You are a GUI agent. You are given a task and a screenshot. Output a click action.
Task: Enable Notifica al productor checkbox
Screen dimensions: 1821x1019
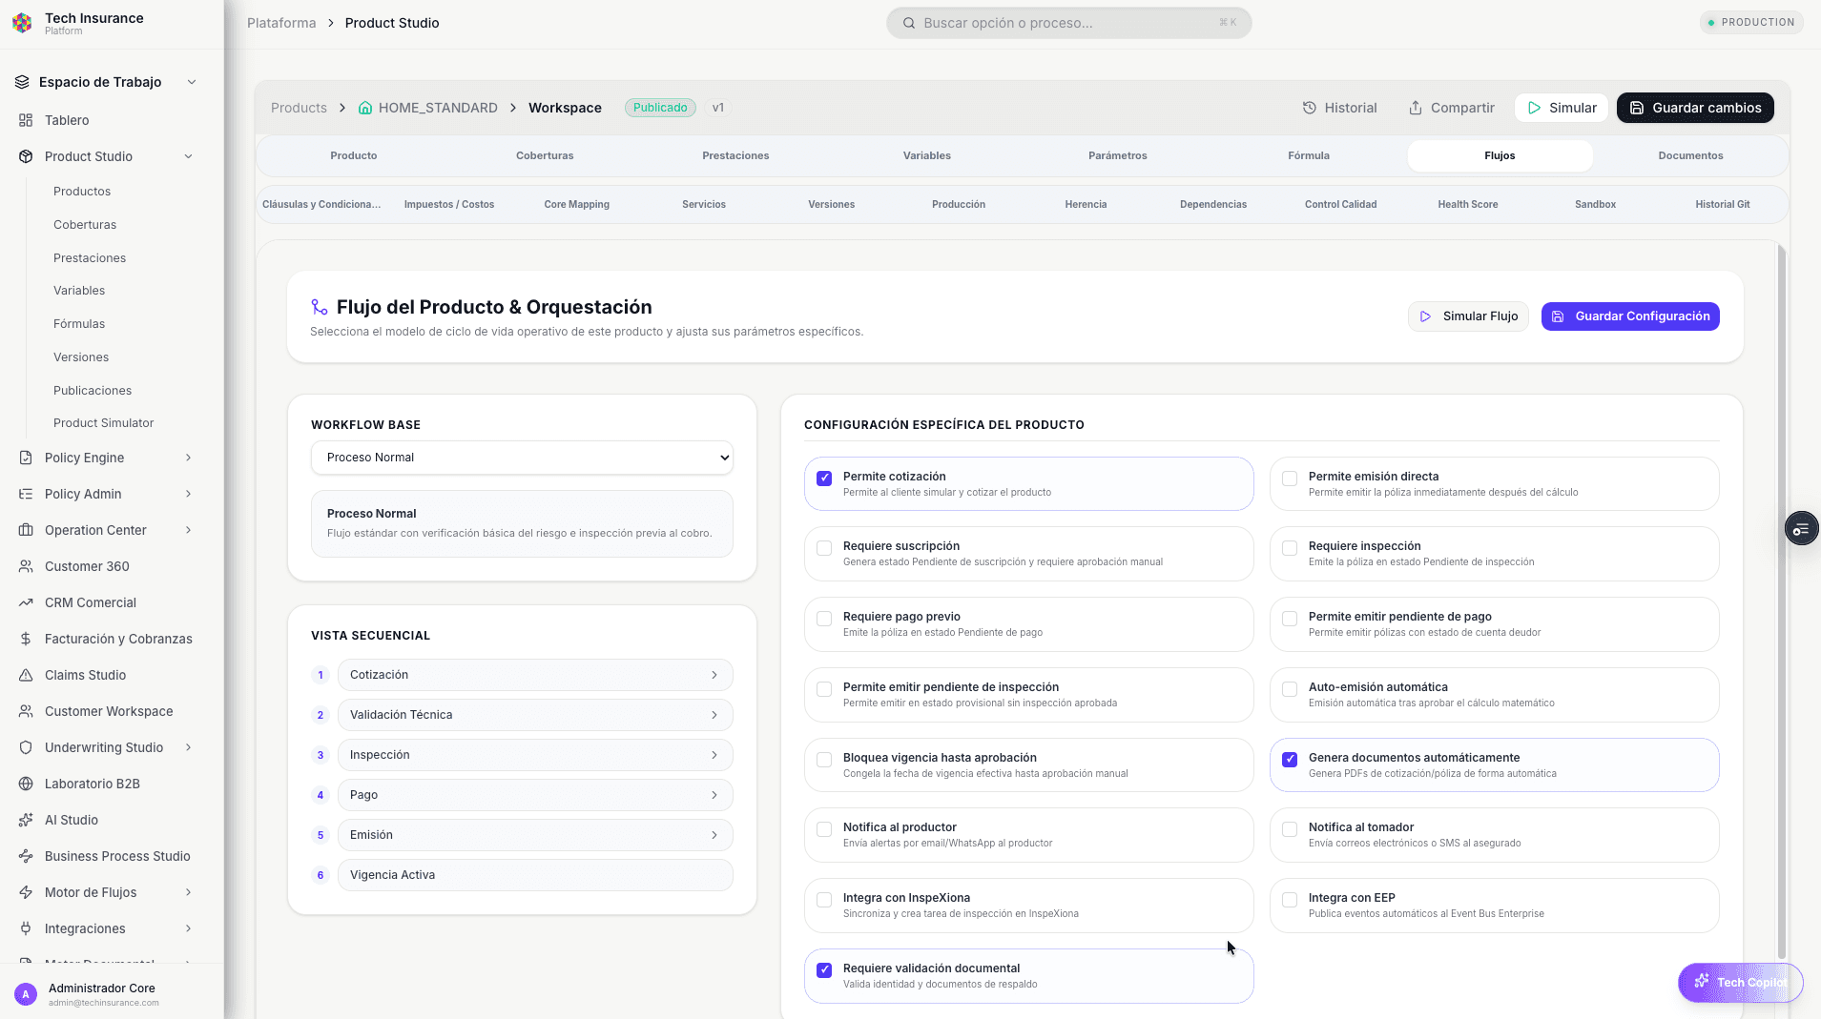pyautogui.click(x=824, y=829)
